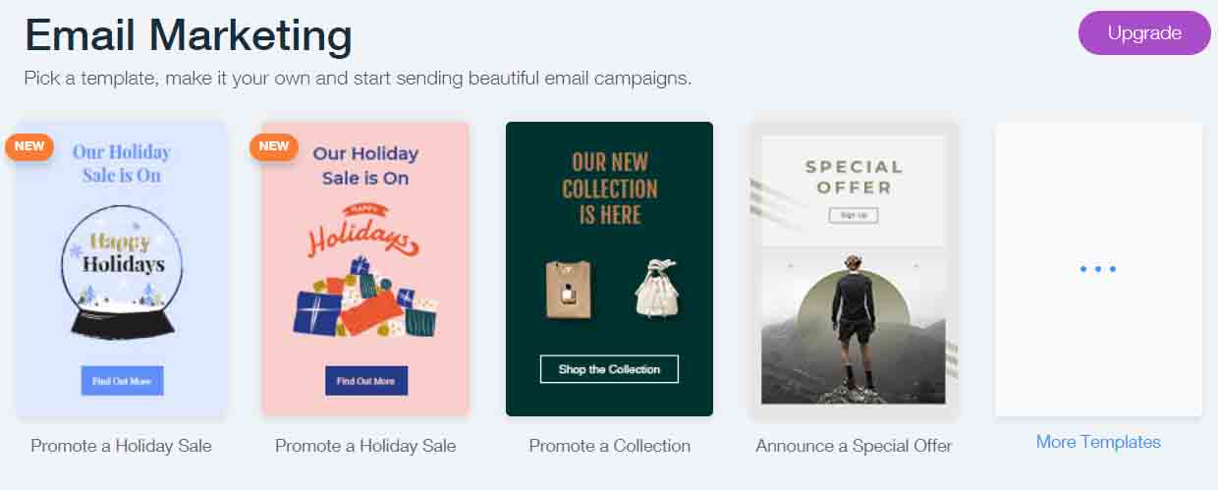Select the pink gifts Holiday Sale template
1218x490 pixels.
tap(365, 269)
